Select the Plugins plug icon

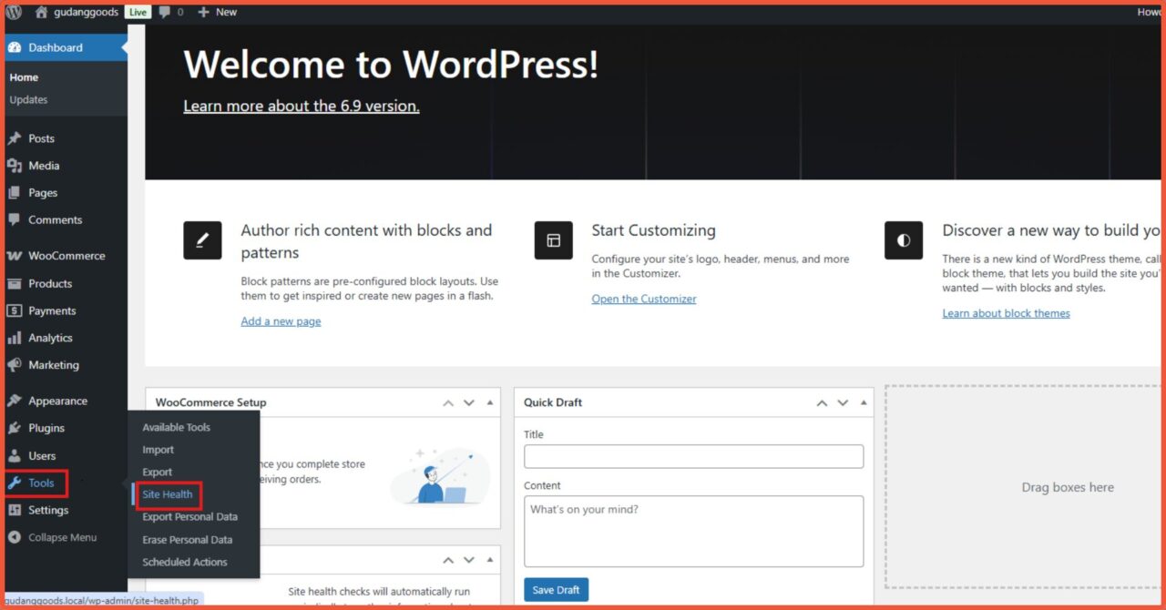tap(13, 427)
